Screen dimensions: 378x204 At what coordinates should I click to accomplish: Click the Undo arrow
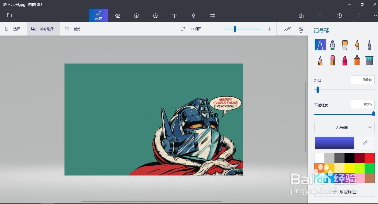tap(320, 16)
